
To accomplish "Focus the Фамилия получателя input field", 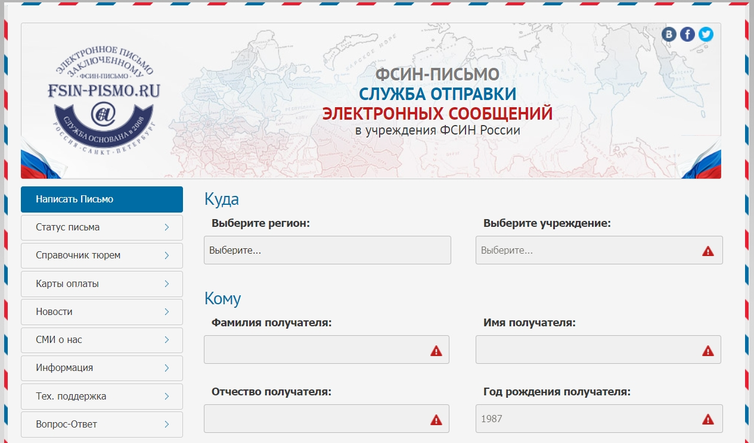I will [327, 350].
